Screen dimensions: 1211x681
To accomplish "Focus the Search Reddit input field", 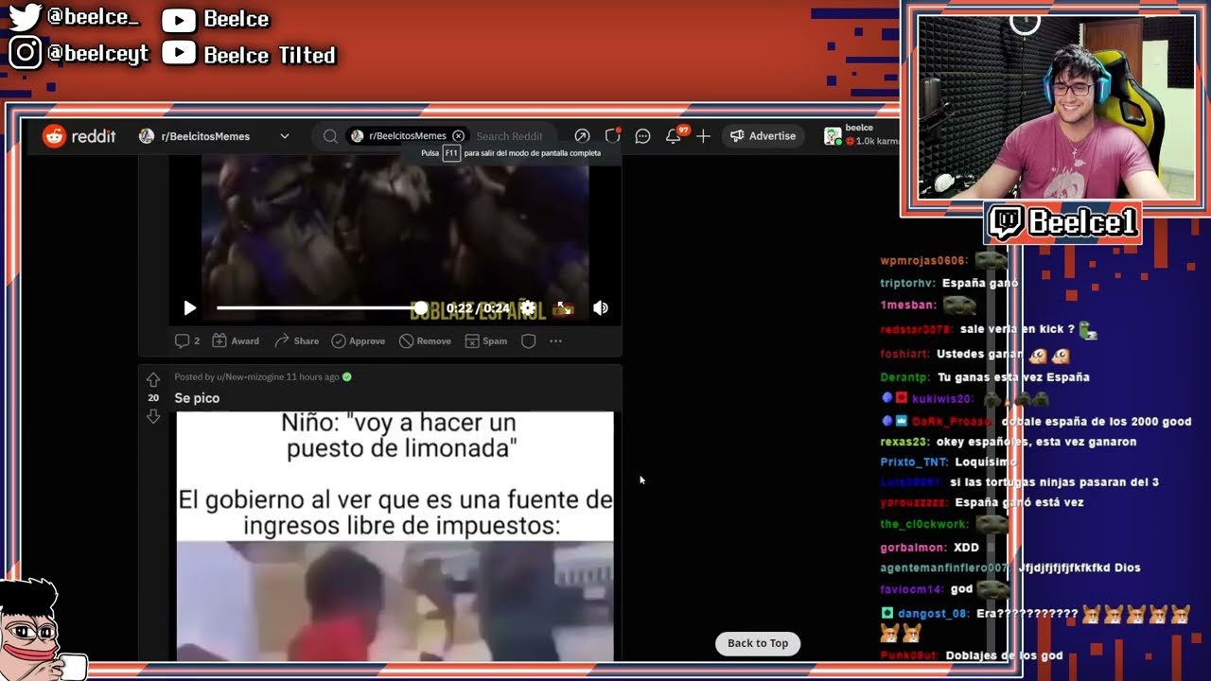I will click(510, 136).
